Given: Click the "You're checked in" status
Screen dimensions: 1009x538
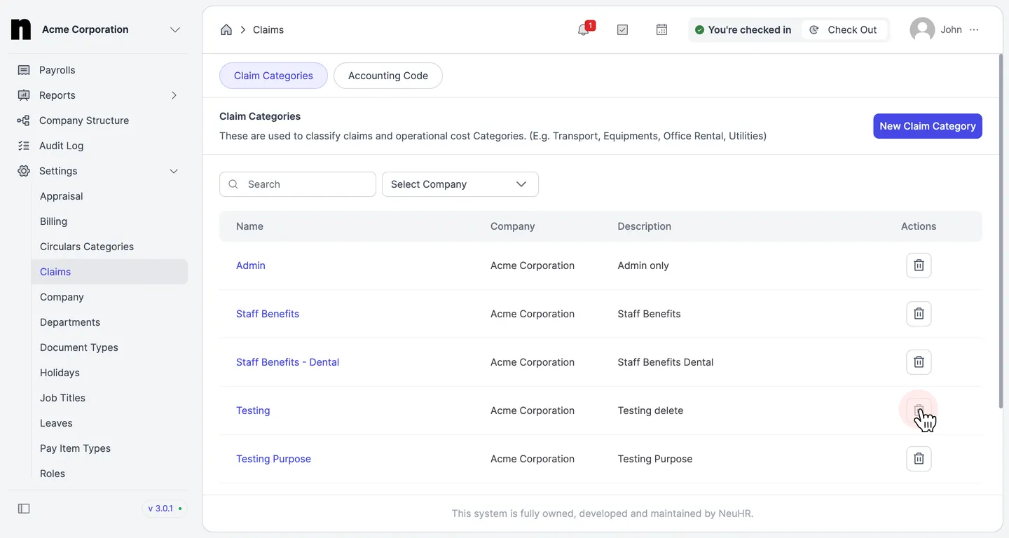Looking at the screenshot, I should [743, 29].
